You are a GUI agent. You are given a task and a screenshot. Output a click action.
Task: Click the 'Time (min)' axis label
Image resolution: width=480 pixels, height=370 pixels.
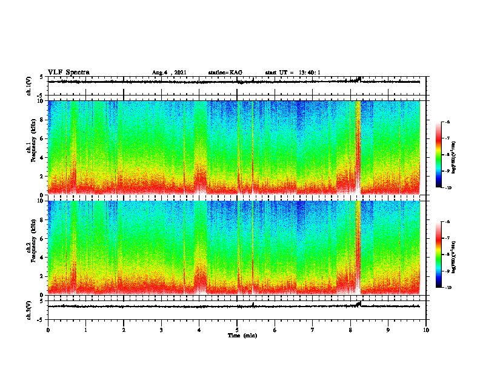242,336
